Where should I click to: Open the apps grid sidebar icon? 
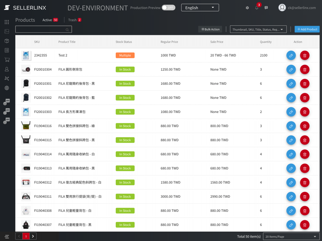(x=7, y=22)
